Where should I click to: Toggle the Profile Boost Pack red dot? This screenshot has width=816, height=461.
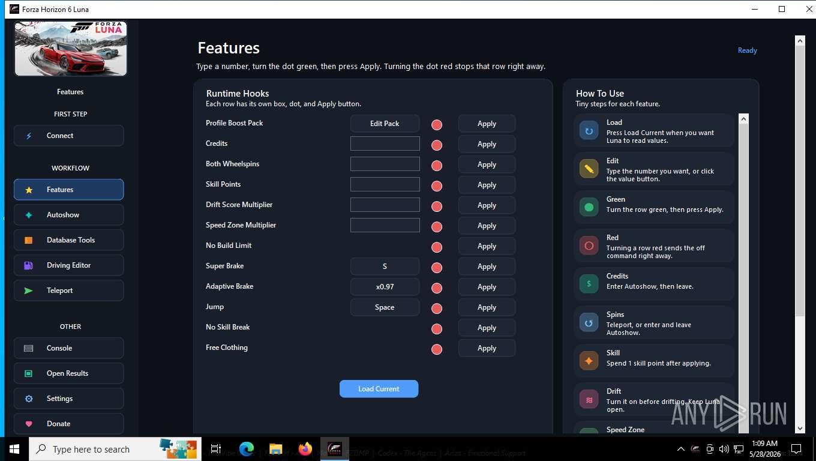[437, 125]
